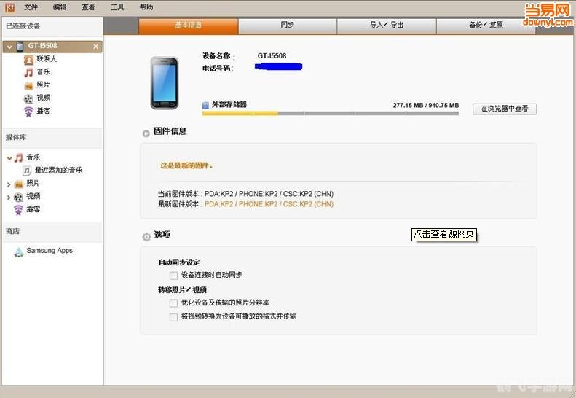This screenshot has height=398, width=576.
Task: Check 将视频转换为设备可播放的格式并传输 option
Action: [x=173, y=317]
